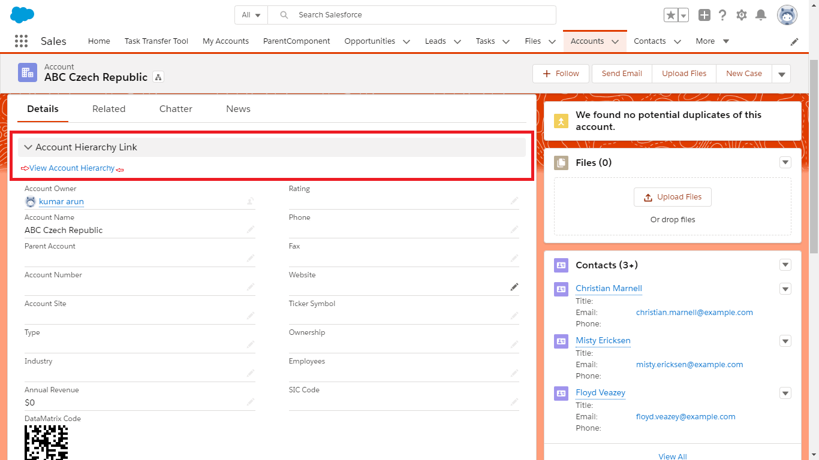Open the Files card actions dropdown
This screenshot has height=460, width=819.
pyautogui.click(x=785, y=162)
